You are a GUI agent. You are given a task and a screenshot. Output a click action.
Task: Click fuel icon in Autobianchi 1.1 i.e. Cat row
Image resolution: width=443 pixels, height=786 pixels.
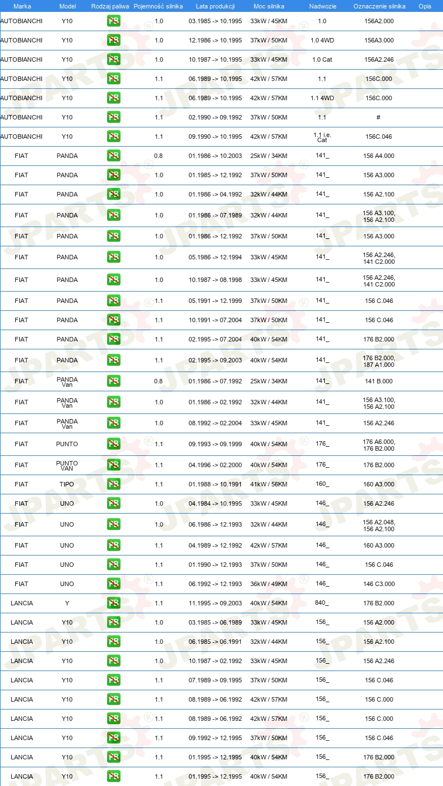pyautogui.click(x=113, y=136)
